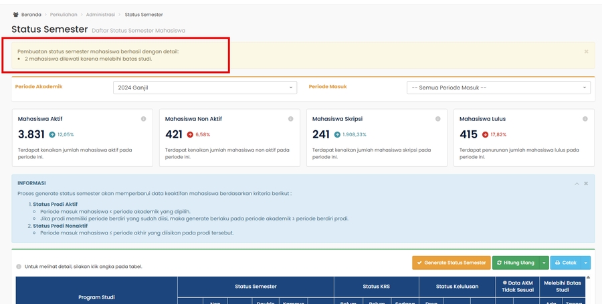Dismiss the success alert with its X

click(x=586, y=51)
